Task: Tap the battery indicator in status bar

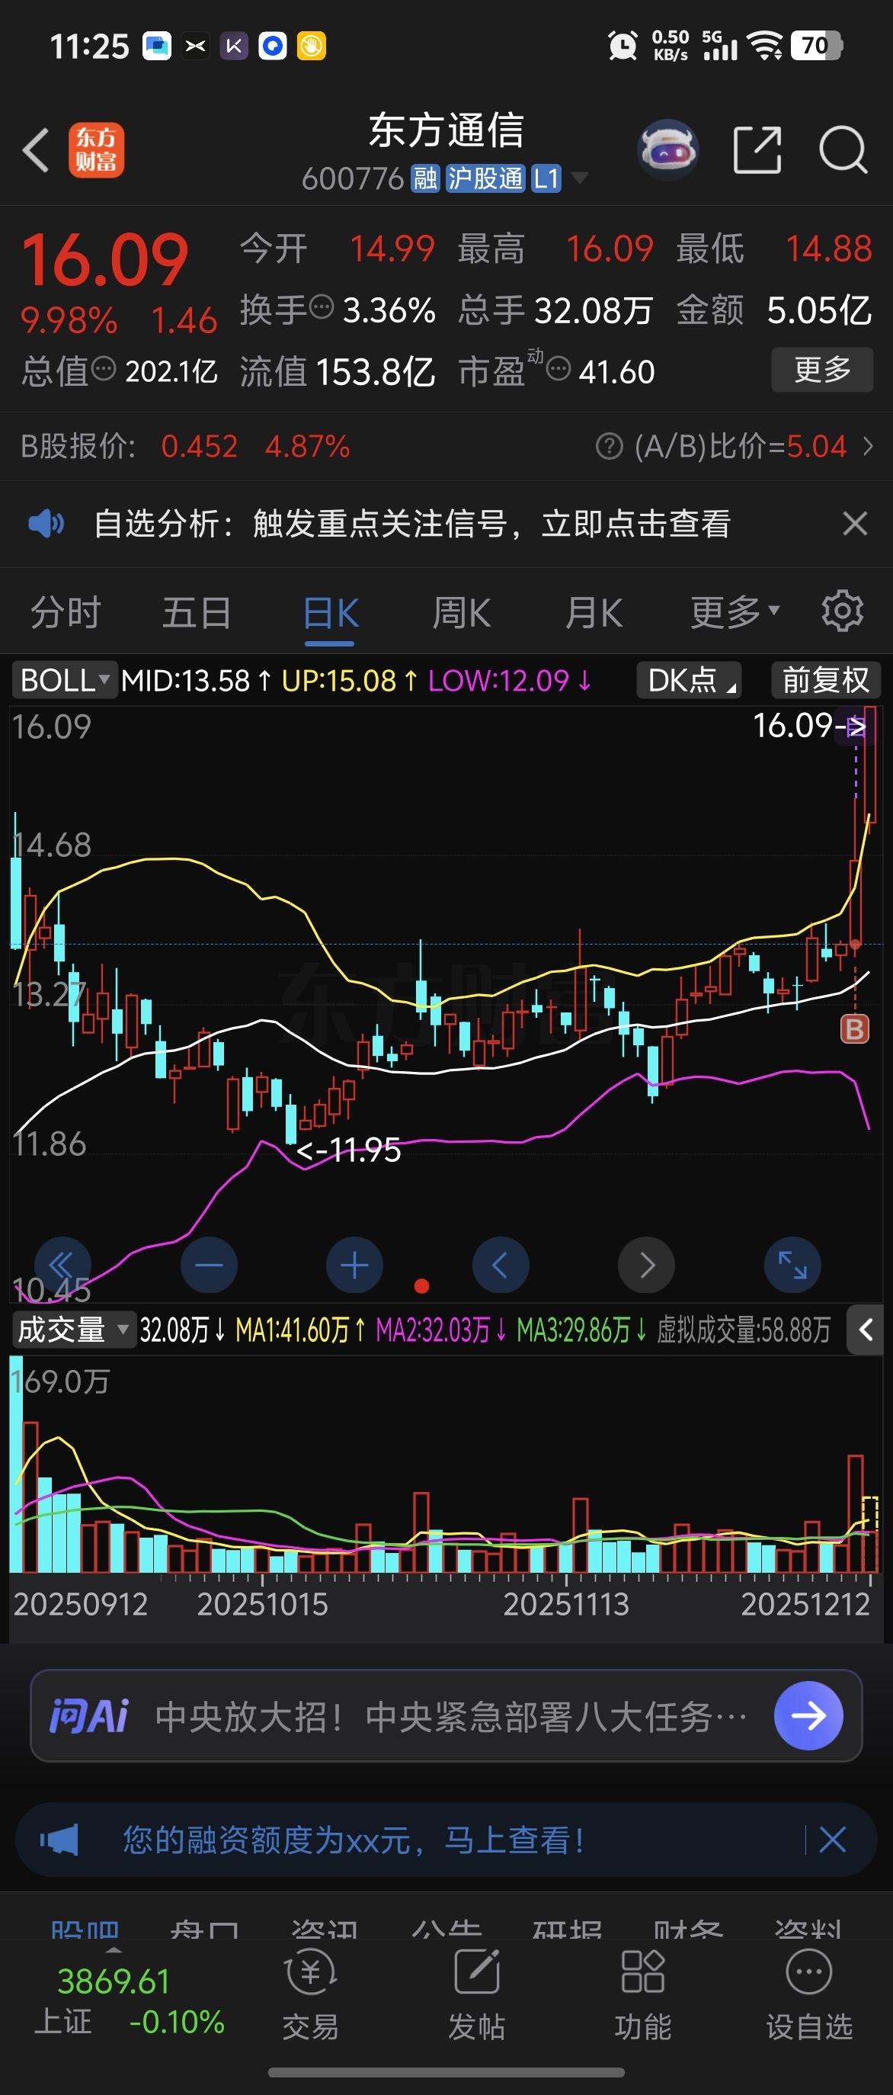Action: tap(817, 46)
